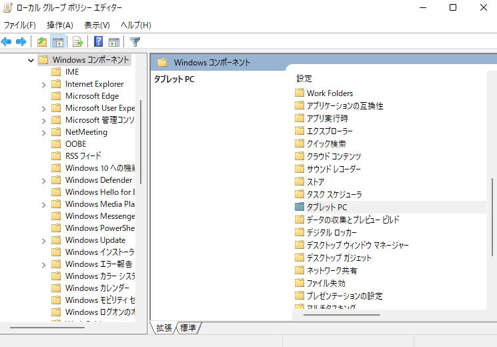Click the folder icon beside IME
Viewport: 497px width, 347px height.
[56, 72]
